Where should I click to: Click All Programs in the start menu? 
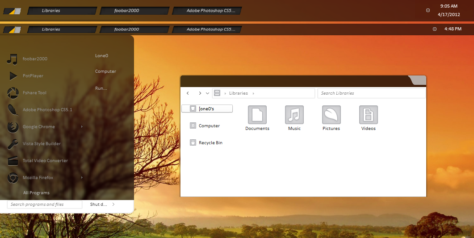(36, 193)
